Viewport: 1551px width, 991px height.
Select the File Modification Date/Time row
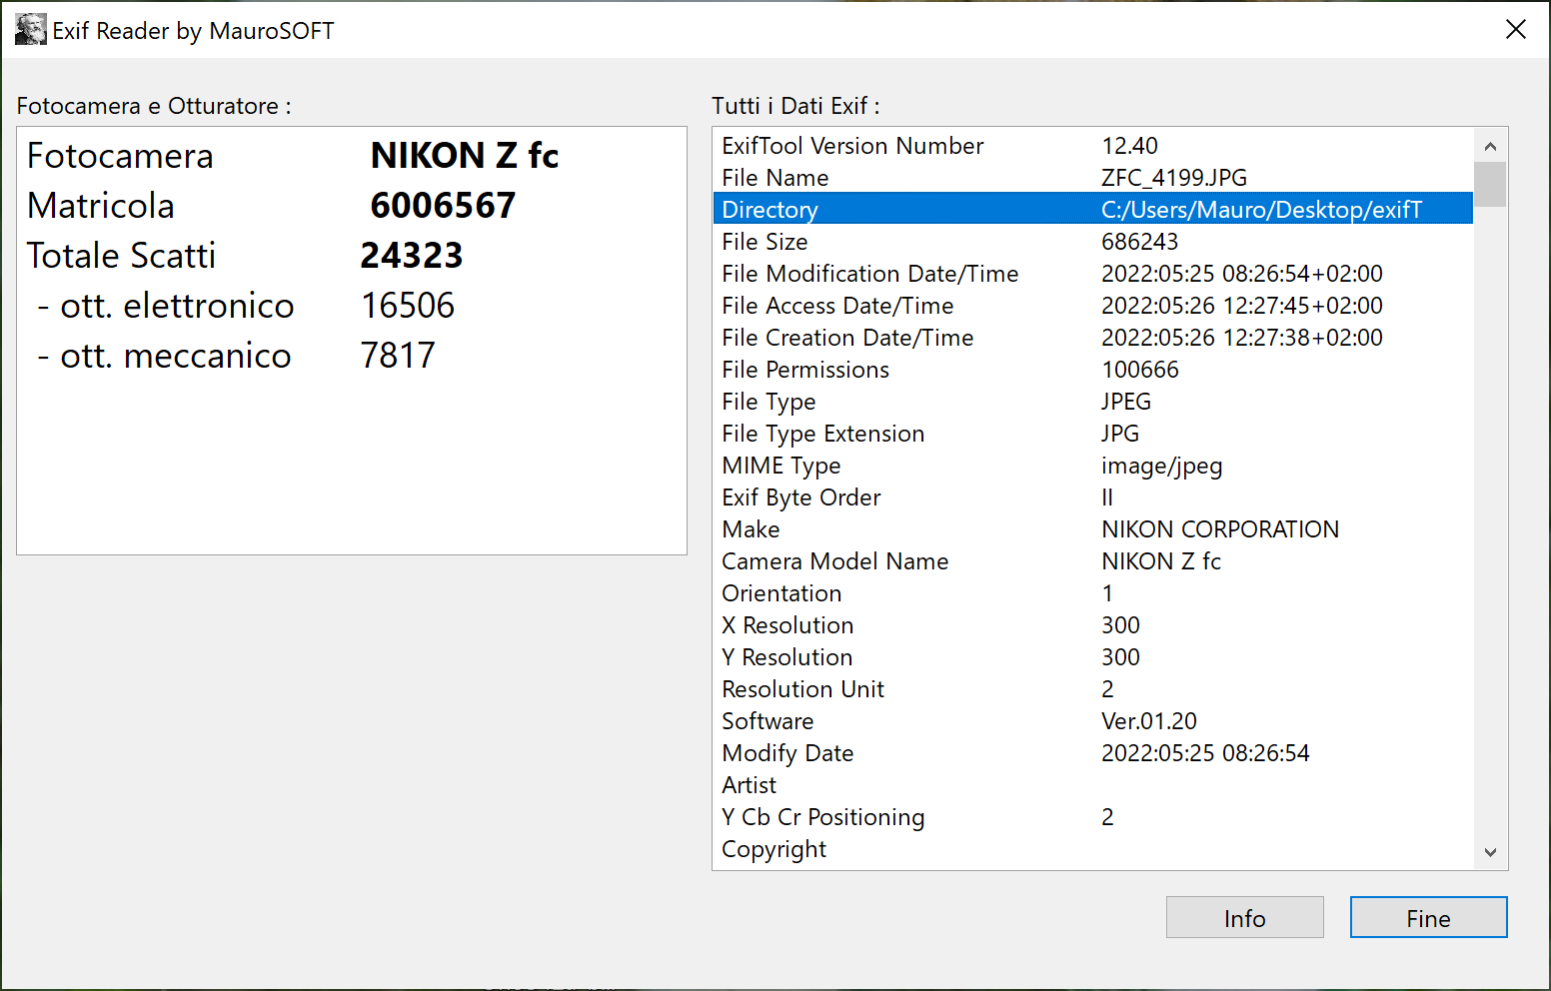click(1093, 274)
